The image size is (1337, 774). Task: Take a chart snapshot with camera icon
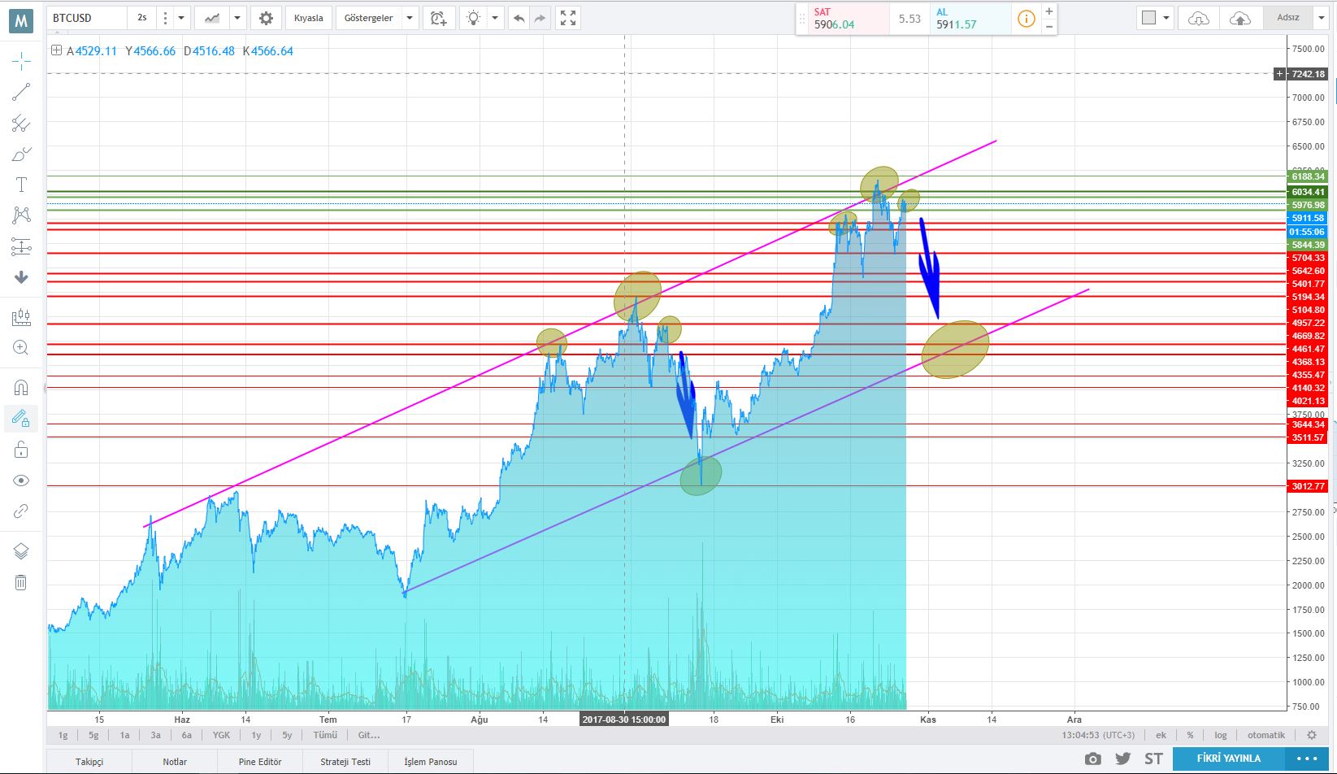coord(1093,759)
